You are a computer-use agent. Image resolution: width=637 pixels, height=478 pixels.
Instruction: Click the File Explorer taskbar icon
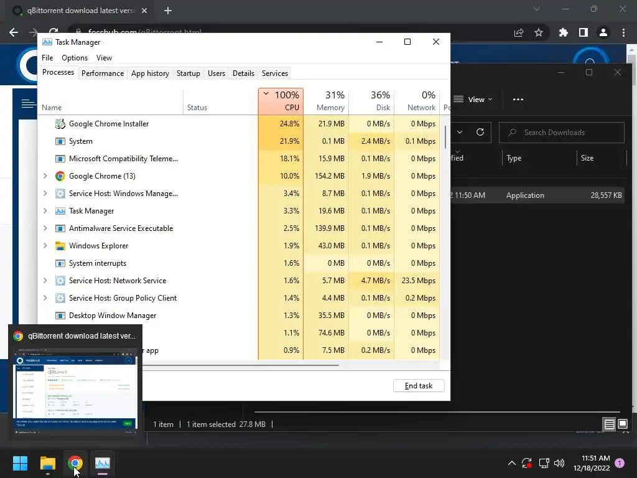(47, 463)
